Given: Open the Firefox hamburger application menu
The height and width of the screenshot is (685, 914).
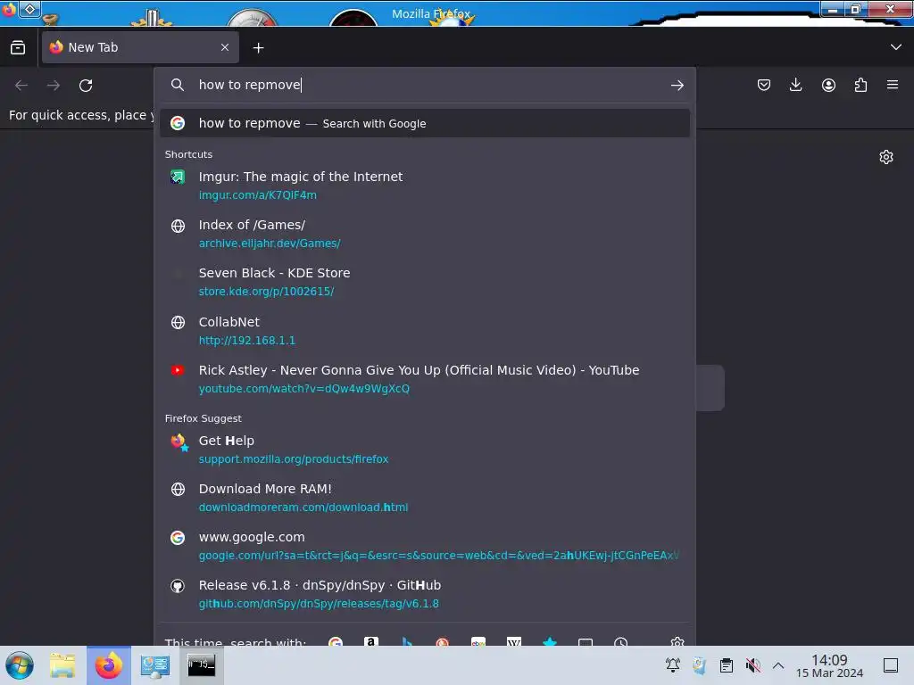Looking at the screenshot, I should point(893,85).
